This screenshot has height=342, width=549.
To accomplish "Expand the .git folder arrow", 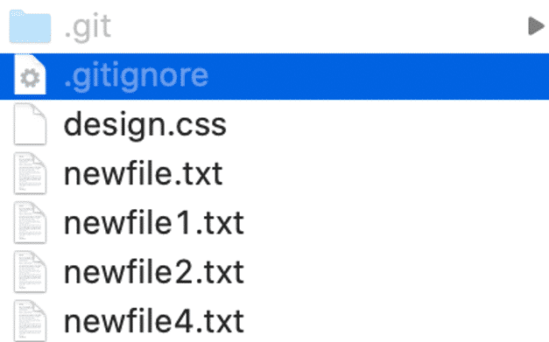I will [536, 26].
